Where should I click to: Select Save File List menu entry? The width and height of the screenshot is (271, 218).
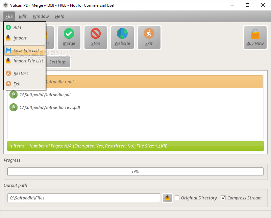25,50
